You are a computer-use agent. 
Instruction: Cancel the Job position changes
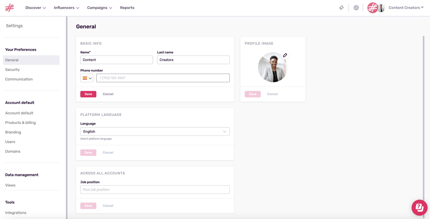pyautogui.click(x=108, y=206)
